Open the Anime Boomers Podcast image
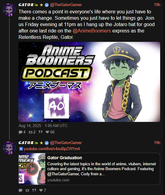Screen dimensions: 165x195 coord(89,82)
